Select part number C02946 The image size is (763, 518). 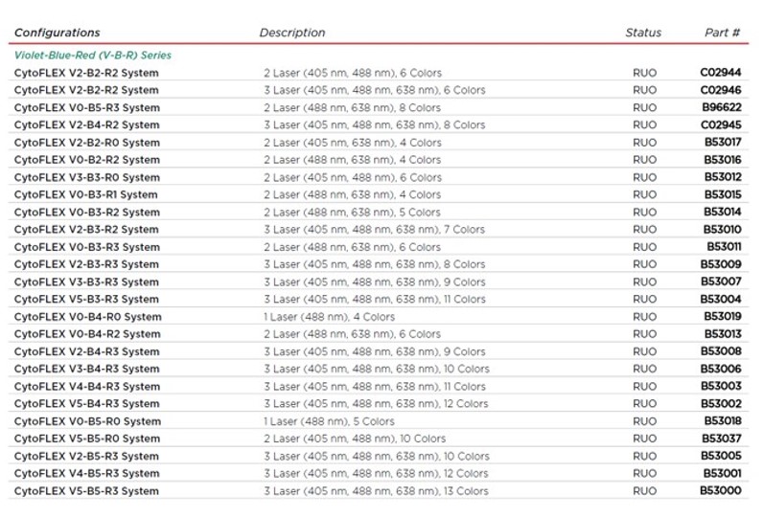[721, 90]
